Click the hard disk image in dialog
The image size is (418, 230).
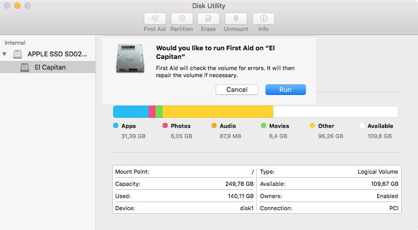[129, 58]
